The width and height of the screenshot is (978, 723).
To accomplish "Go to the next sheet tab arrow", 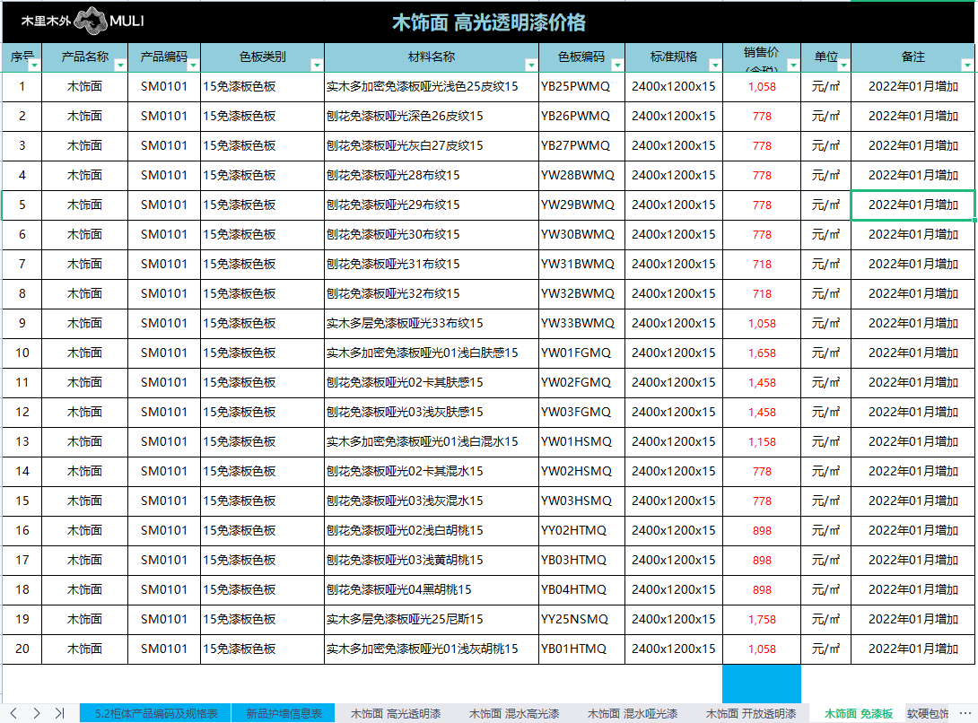I will 37,713.
